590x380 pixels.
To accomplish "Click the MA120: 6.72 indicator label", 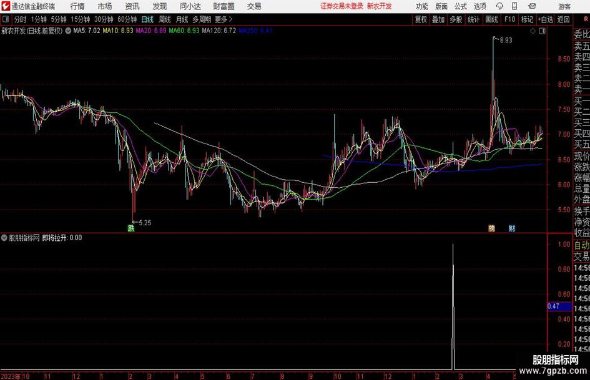I will click(x=219, y=31).
